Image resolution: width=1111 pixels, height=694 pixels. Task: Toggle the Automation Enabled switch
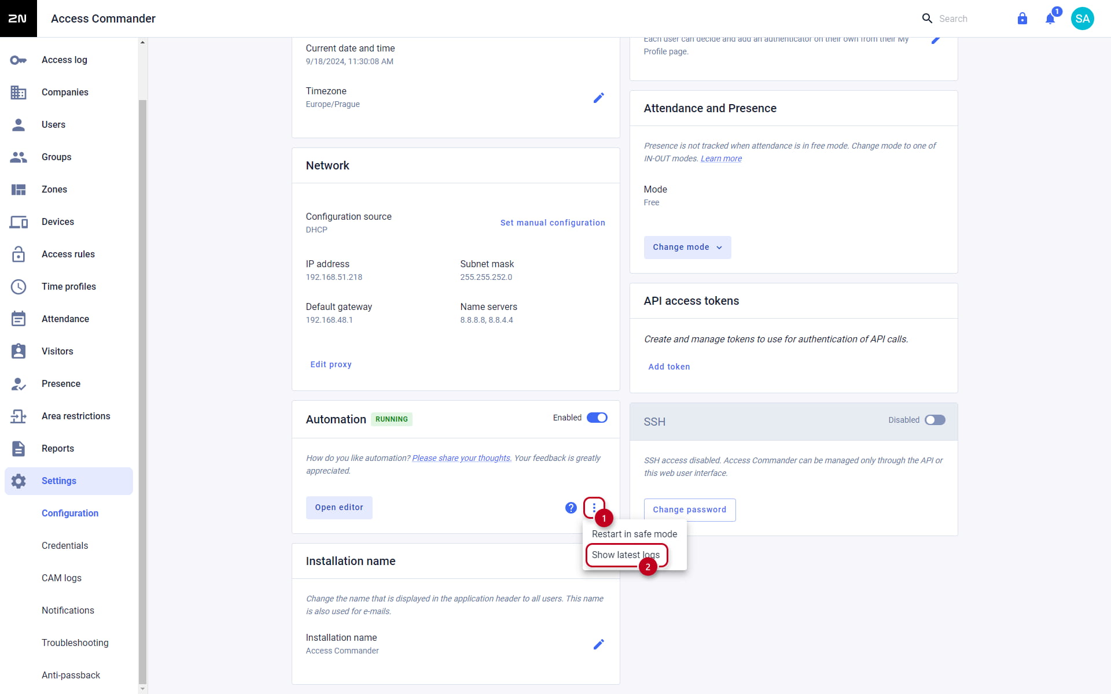[x=597, y=418]
